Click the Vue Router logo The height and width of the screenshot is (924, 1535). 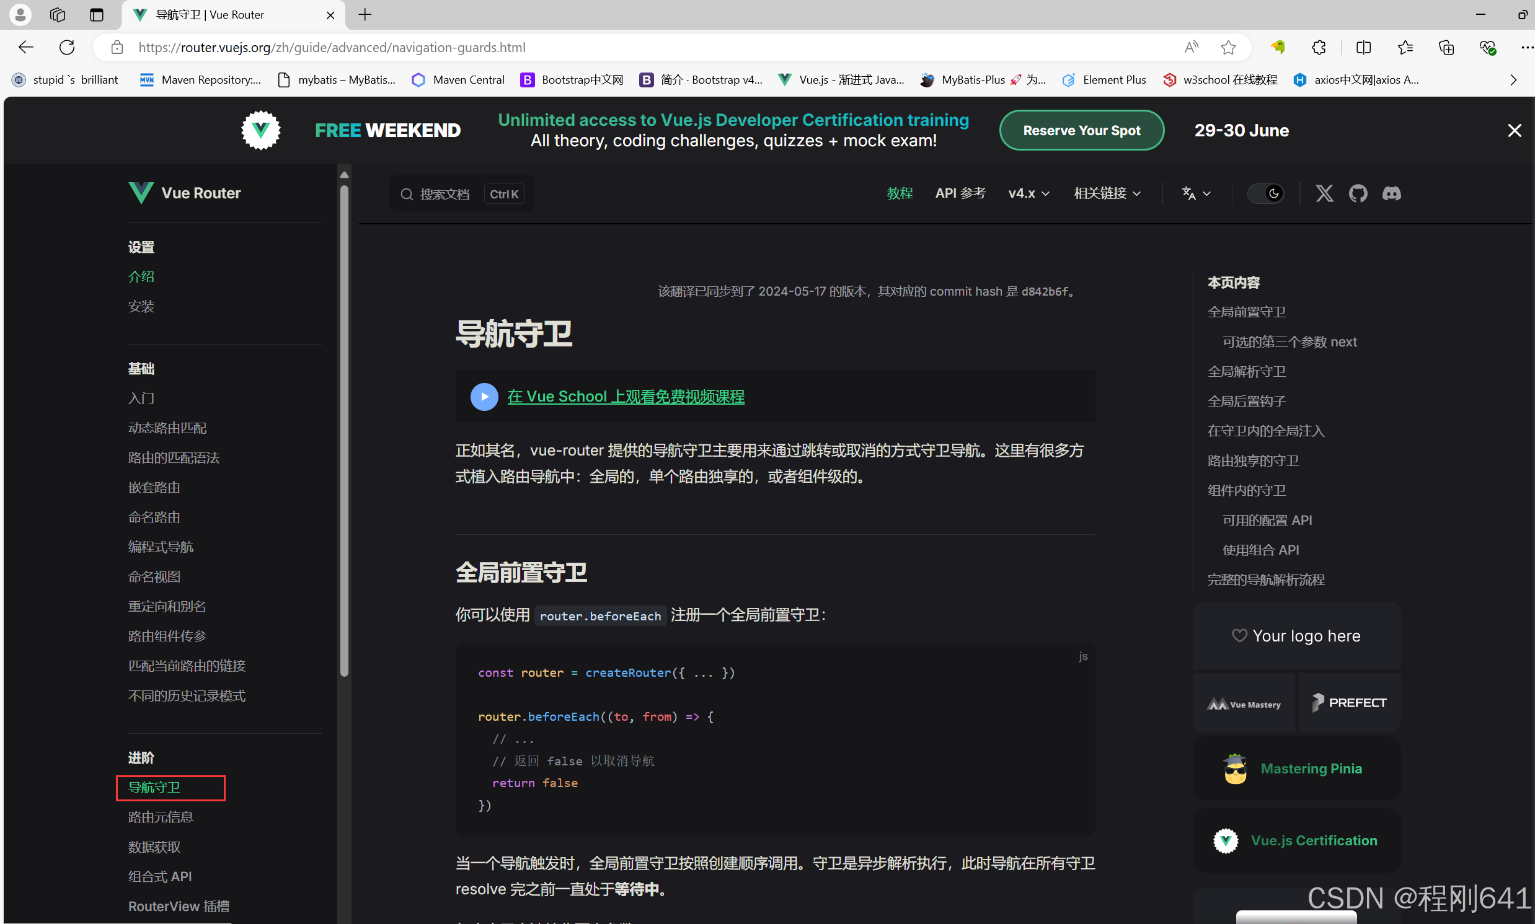(x=185, y=193)
